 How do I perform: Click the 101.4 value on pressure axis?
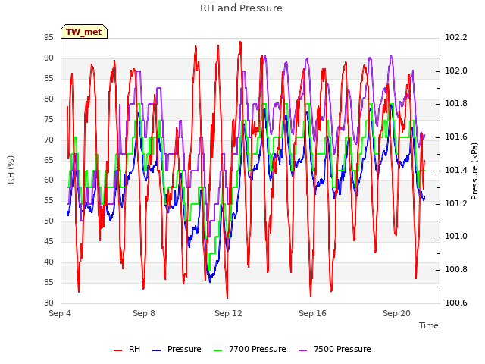tap(456, 170)
